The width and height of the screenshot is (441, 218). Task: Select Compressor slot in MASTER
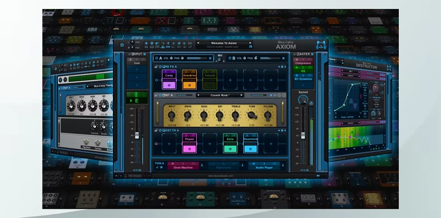tap(303, 61)
